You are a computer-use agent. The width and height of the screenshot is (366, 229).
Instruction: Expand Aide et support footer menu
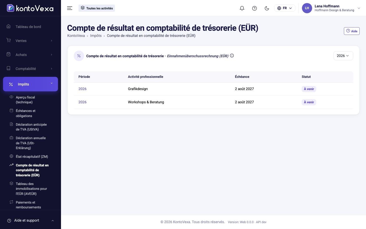pos(30,221)
